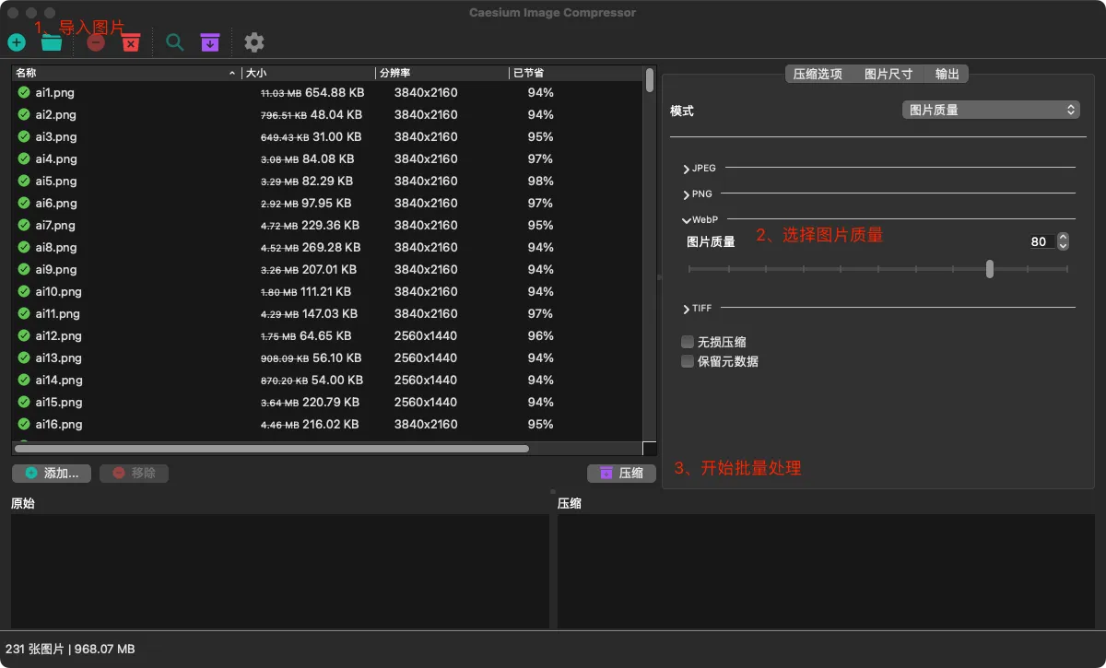
Task: Select the ai2.png row
Action: tap(327, 115)
